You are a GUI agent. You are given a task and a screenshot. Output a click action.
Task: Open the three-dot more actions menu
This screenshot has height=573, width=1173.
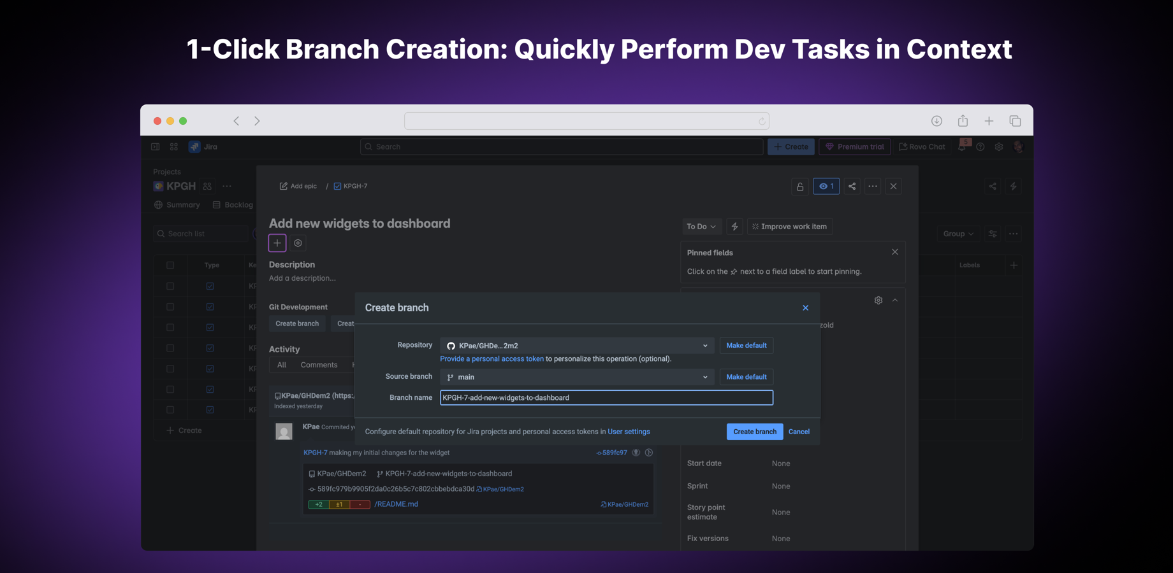[873, 187]
